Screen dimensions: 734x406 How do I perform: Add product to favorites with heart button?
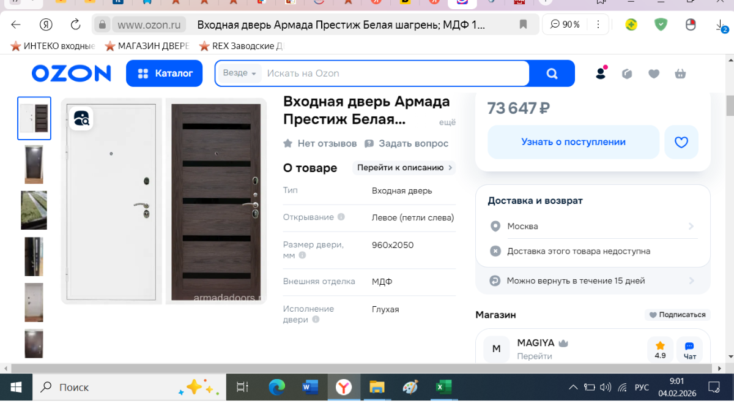681,142
